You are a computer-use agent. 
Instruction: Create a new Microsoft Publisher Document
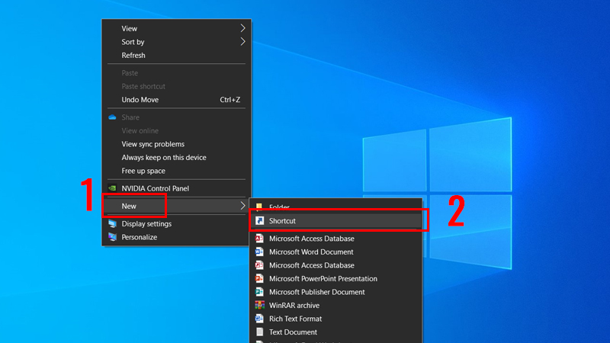[x=316, y=292]
